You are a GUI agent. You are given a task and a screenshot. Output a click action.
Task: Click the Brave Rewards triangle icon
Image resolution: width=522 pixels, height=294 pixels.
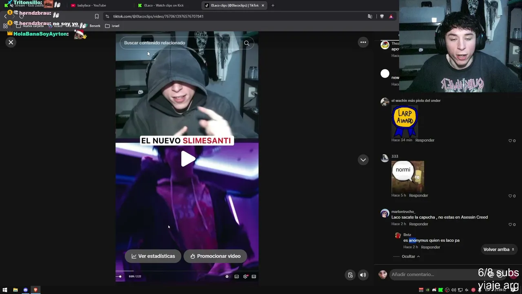391,16
